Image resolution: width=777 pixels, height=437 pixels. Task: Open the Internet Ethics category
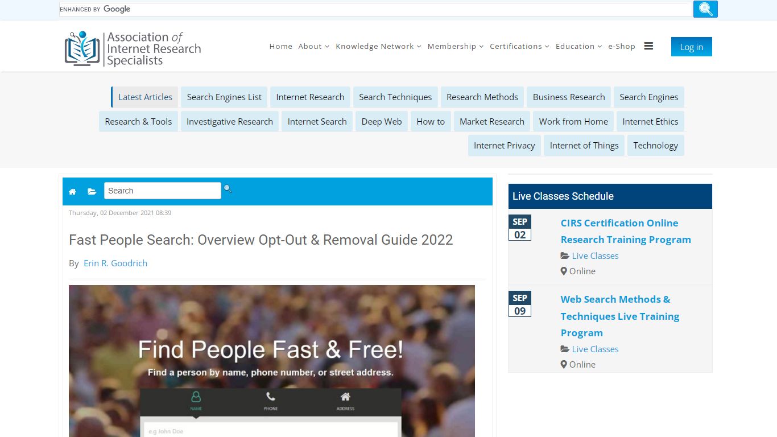coord(650,121)
